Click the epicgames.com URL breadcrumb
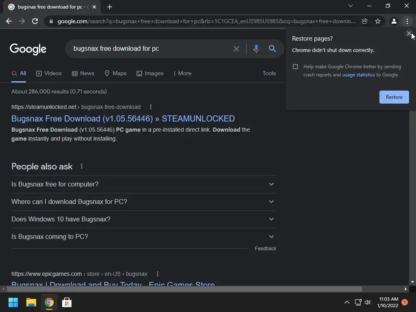This screenshot has width=416, height=312. pyautogui.click(x=79, y=274)
